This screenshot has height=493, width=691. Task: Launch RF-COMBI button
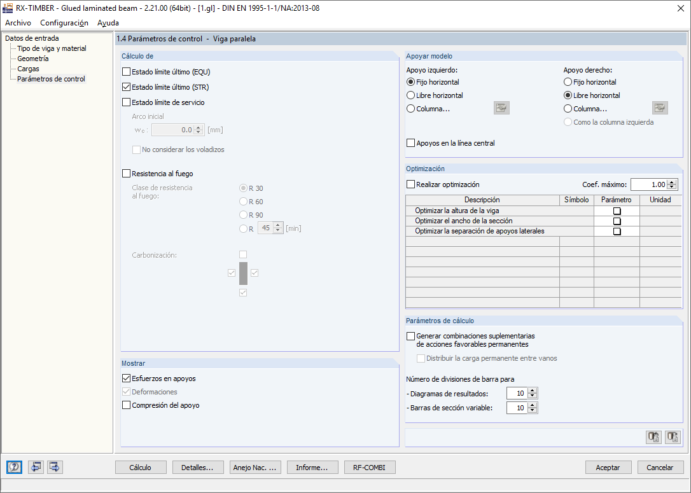point(369,468)
